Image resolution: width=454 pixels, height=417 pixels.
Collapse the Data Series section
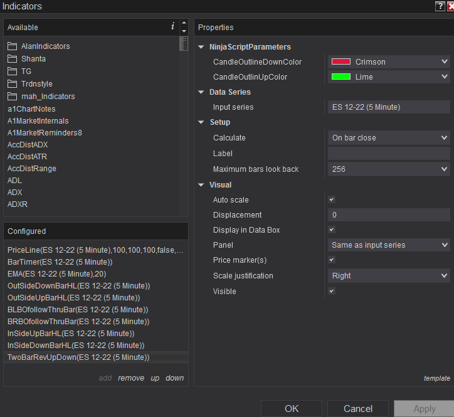click(x=201, y=92)
